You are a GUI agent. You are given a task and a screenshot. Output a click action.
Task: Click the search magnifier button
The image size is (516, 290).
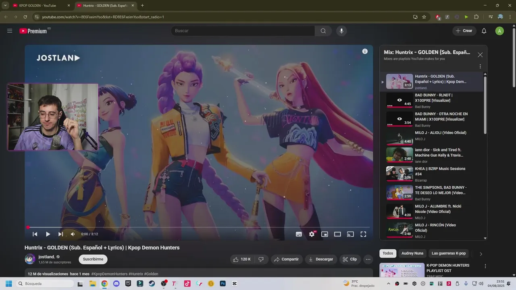coord(323,31)
